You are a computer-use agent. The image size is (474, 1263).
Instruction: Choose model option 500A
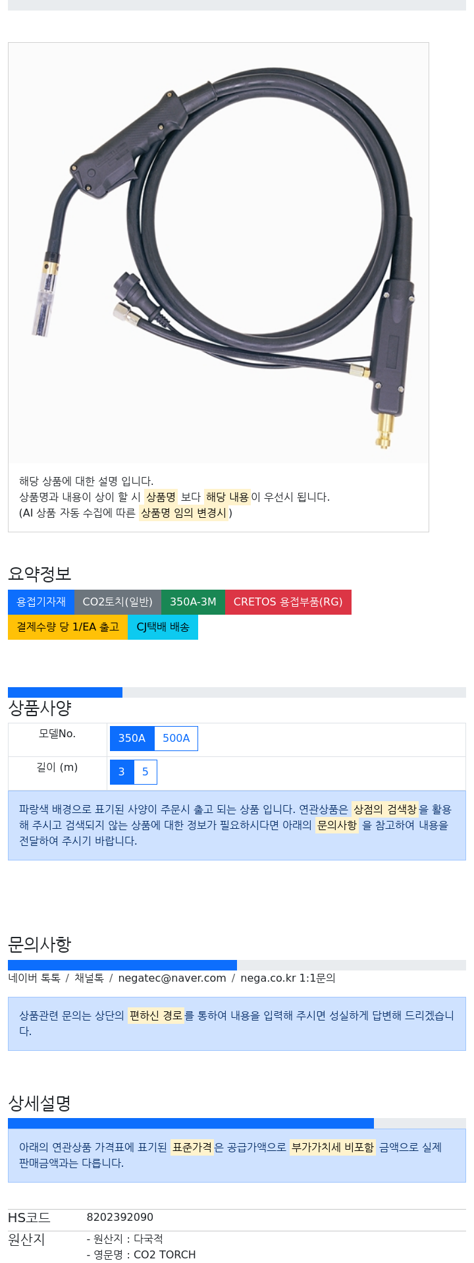point(176,739)
